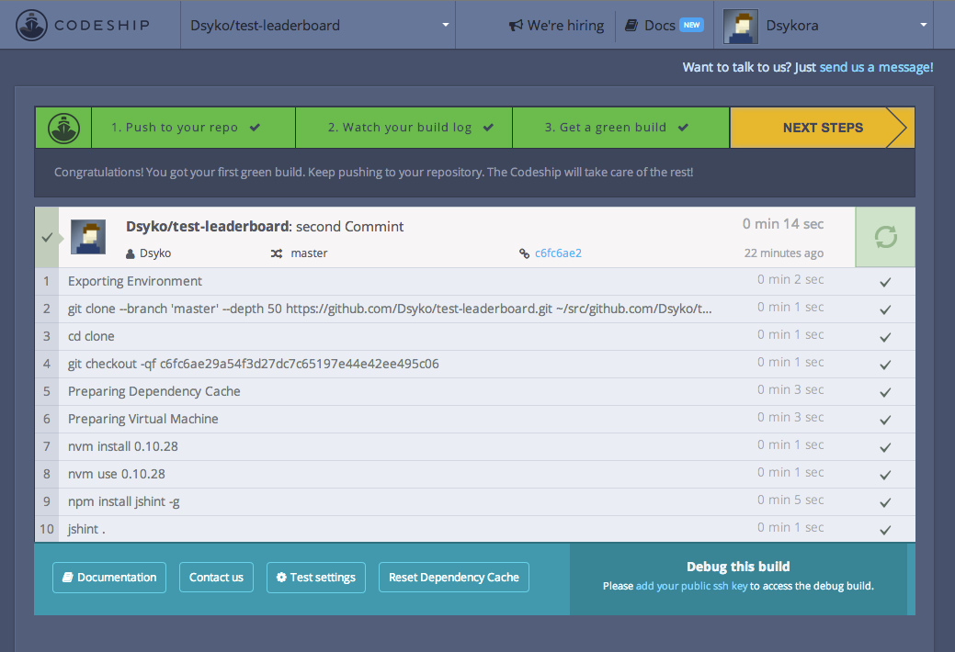
Task: Click the master branch name
Action: point(309,253)
